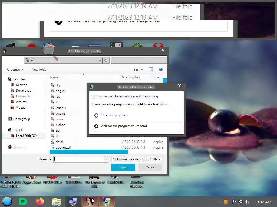Select the loaders folder
277x207 pixels.
(x=61, y=108)
